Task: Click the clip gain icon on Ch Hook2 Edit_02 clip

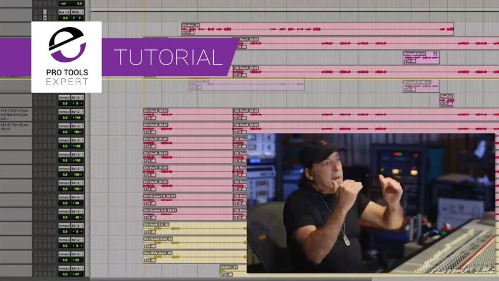Action: point(146,246)
